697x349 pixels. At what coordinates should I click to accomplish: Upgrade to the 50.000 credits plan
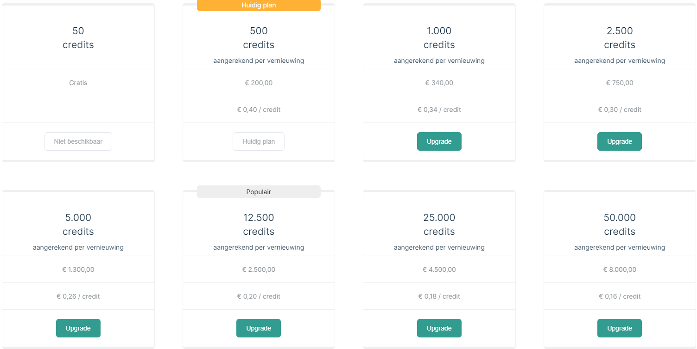[x=619, y=328]
